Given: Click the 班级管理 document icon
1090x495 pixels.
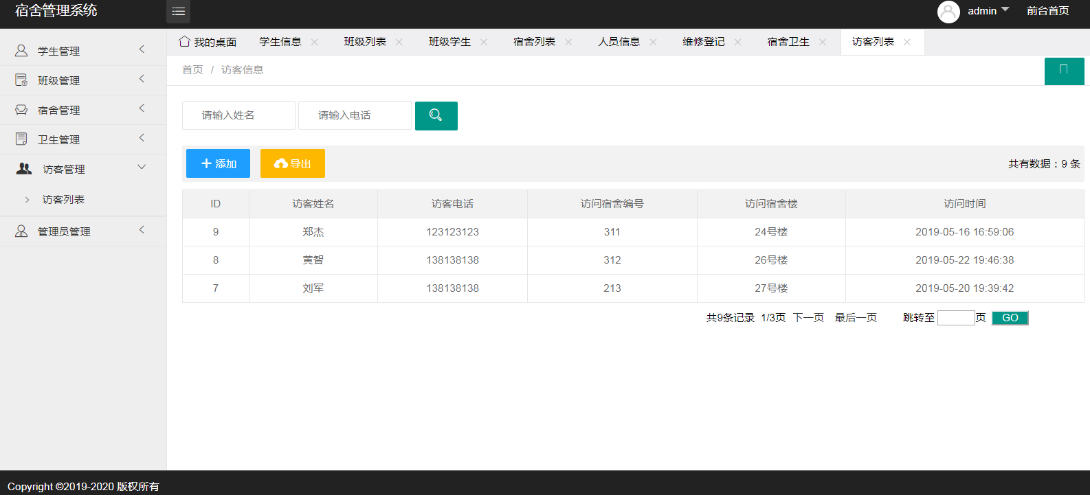Looking at the screenshot, I should point(21,80).
